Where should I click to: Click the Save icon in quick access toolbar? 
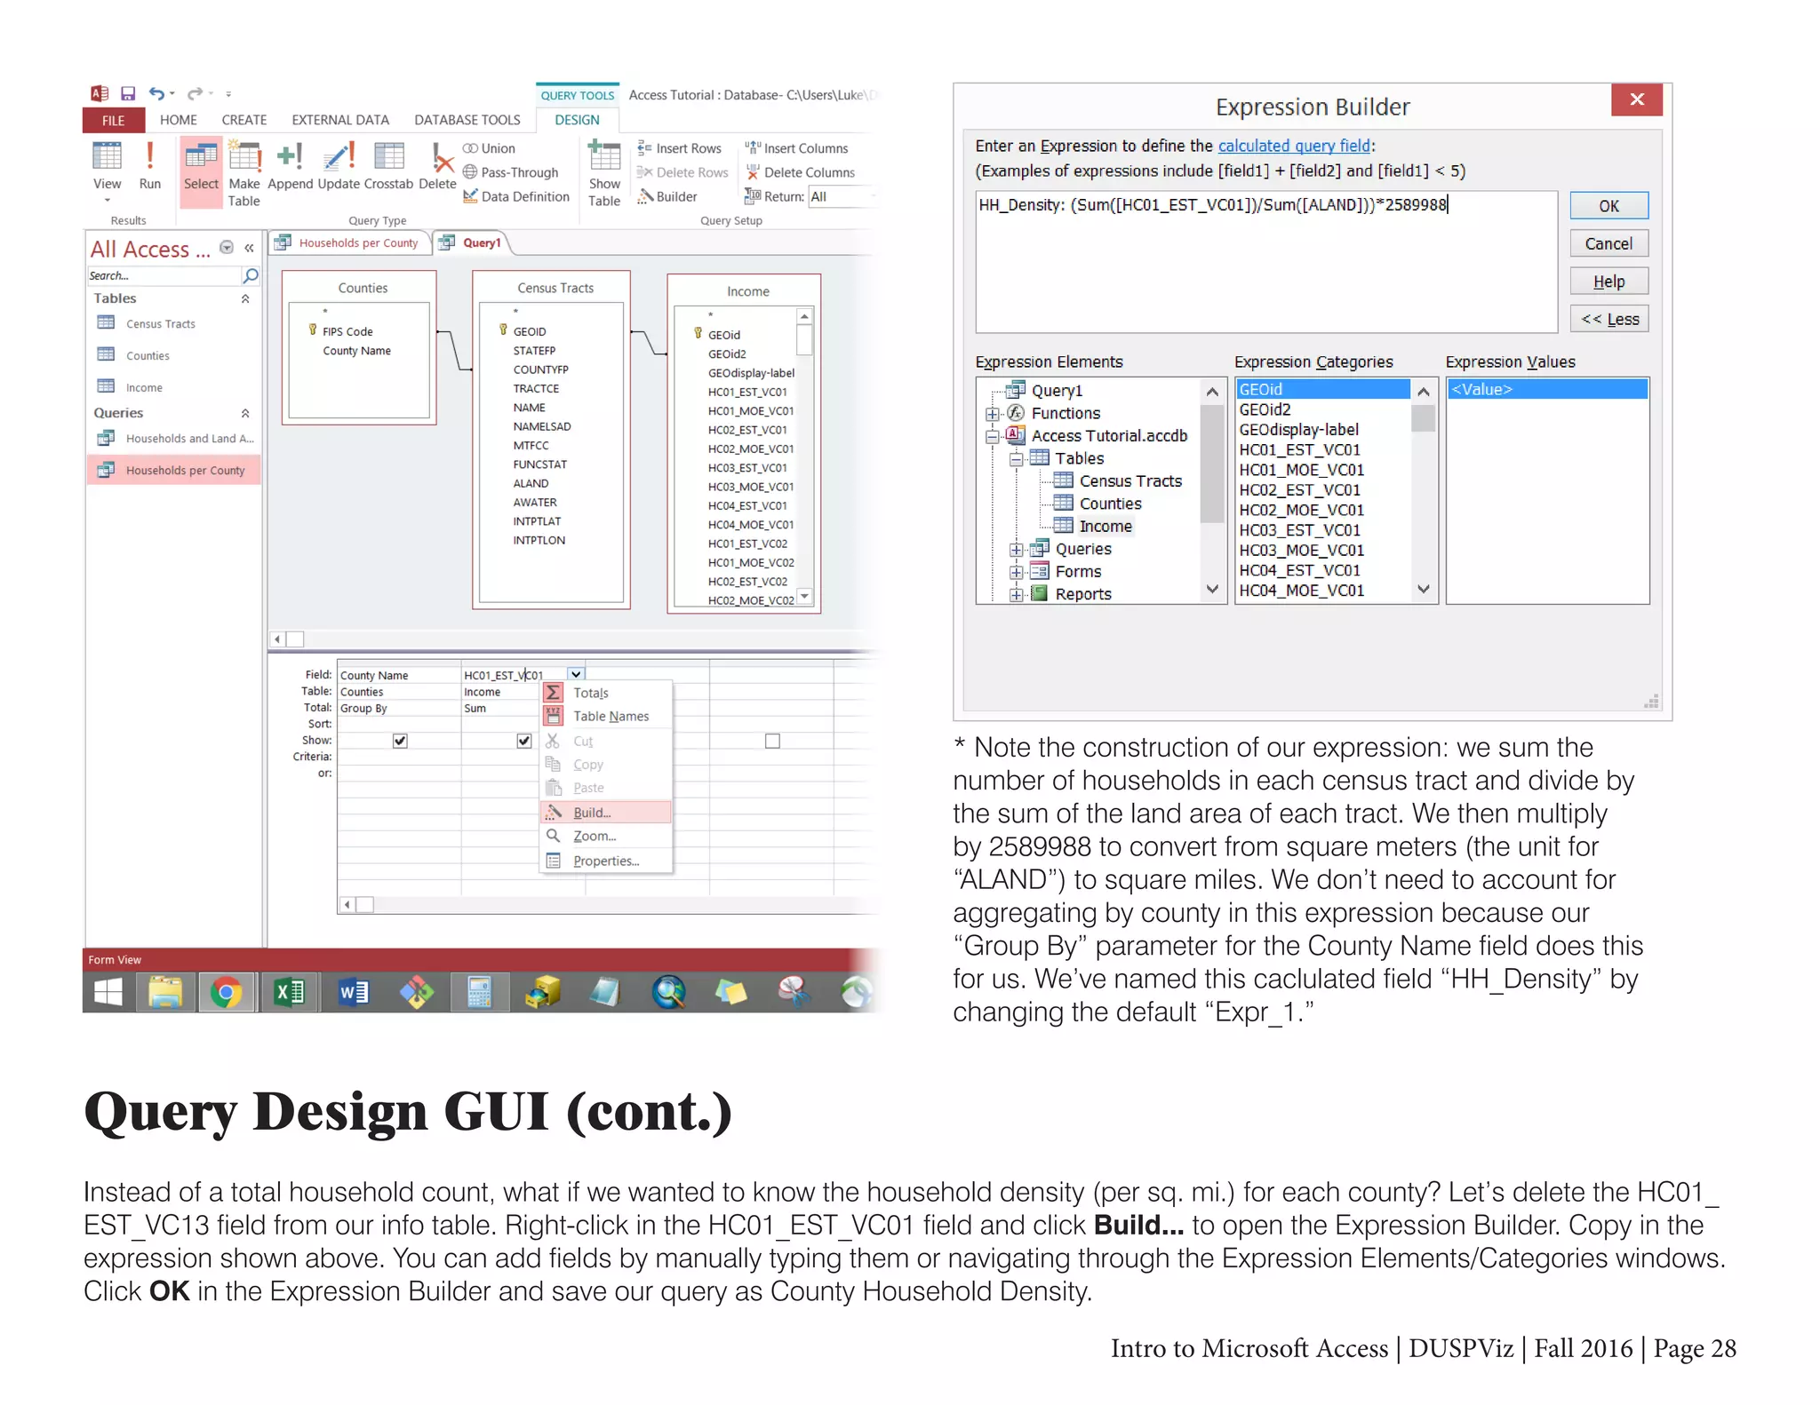click(x=128, y=93)
